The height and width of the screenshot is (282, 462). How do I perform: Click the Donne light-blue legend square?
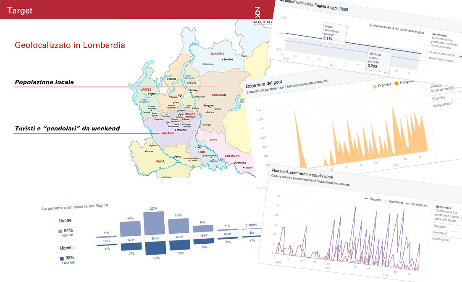click(x=60, y=231)
